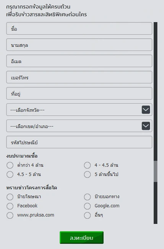Open the เลือกจังหวัด province dropdown
The width and height of the screenshot is (164, 249).
click(x=79, y=110)
